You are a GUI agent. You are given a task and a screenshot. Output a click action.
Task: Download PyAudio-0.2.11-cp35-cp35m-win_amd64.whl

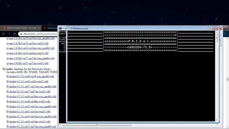pos(31,106)
